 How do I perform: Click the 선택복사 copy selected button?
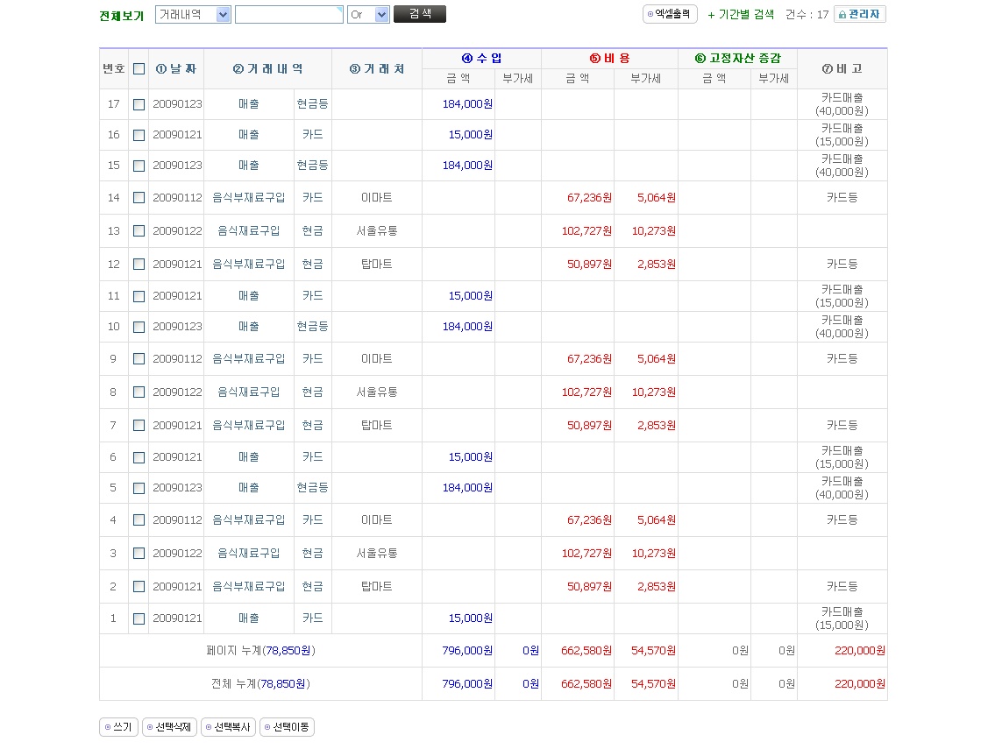228,727
